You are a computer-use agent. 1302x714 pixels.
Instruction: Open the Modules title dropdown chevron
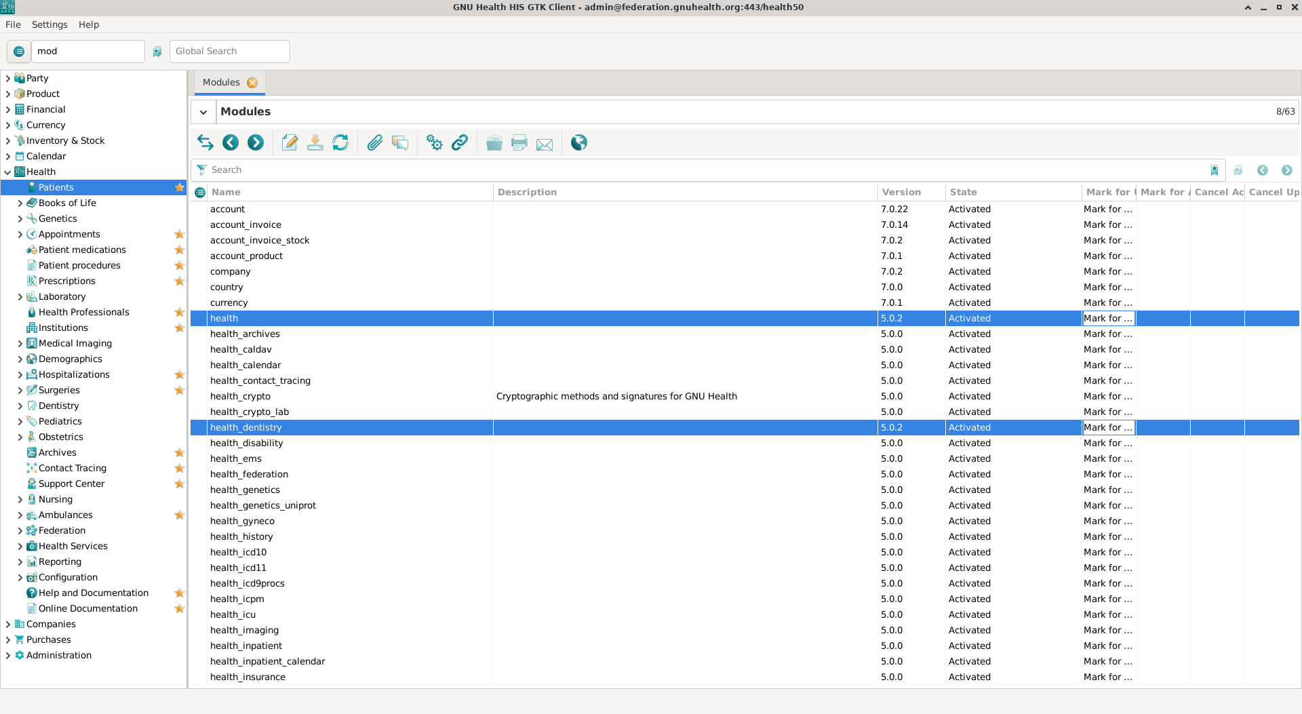(203, 112)
